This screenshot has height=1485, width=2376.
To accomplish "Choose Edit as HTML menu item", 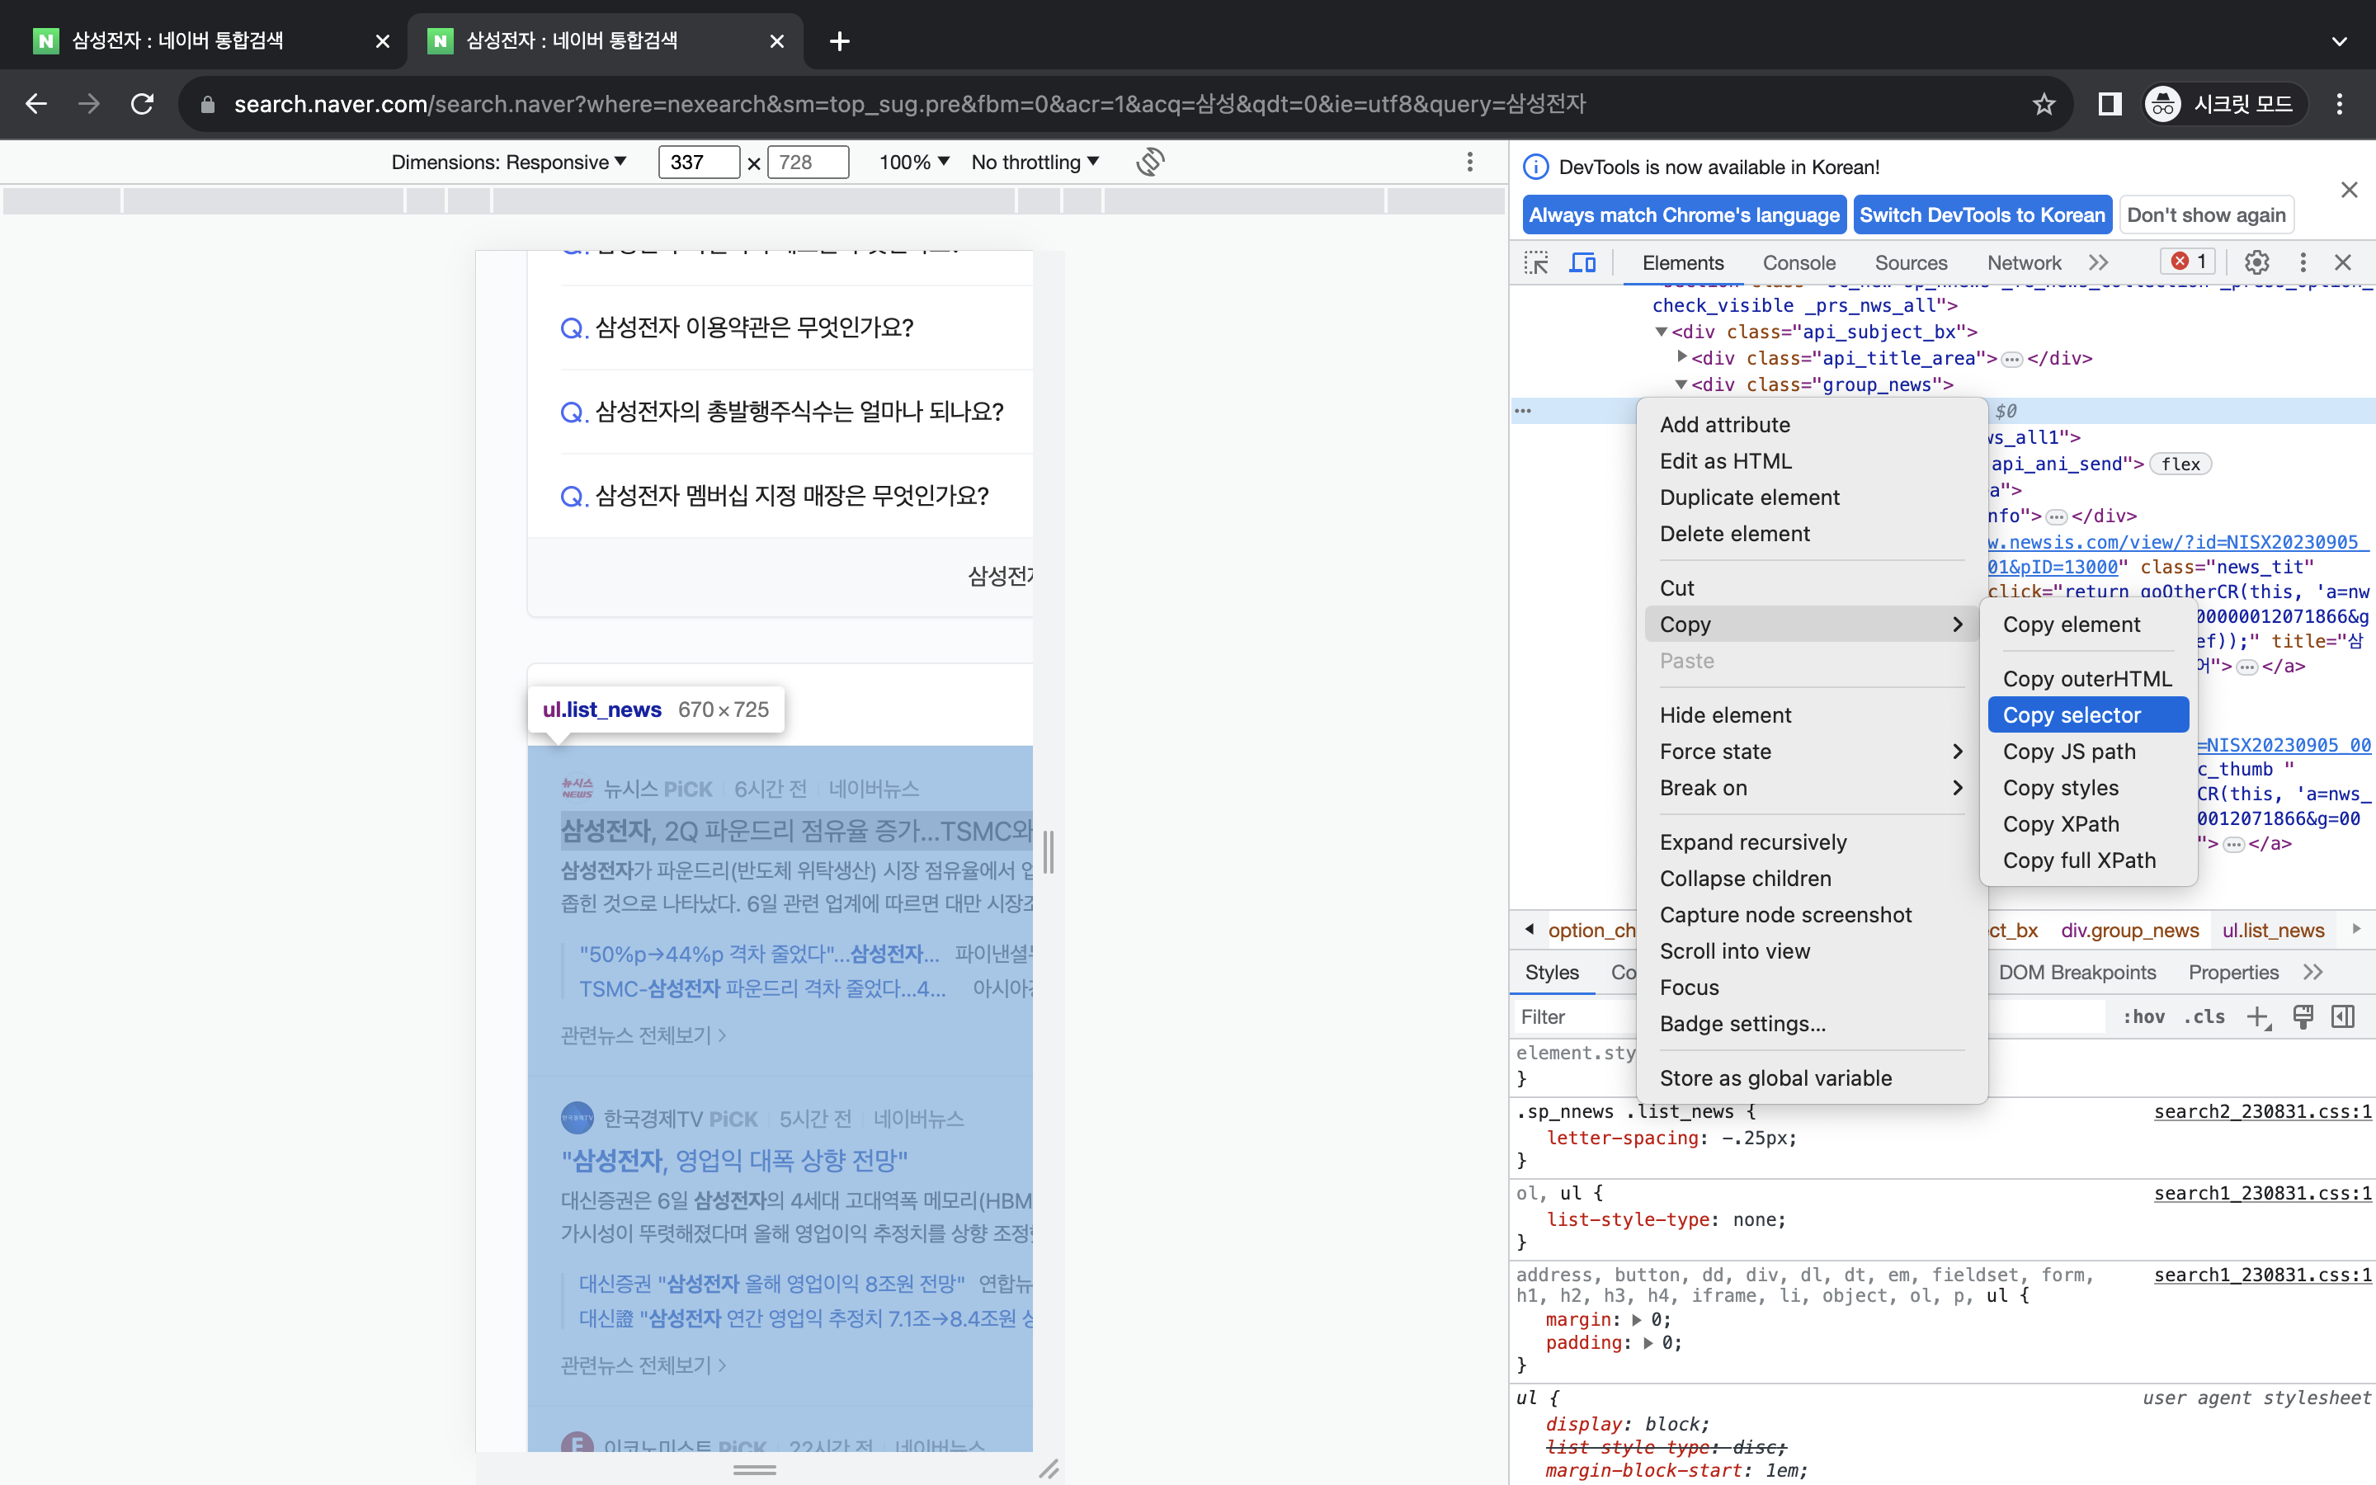I will click(1812, 460).
